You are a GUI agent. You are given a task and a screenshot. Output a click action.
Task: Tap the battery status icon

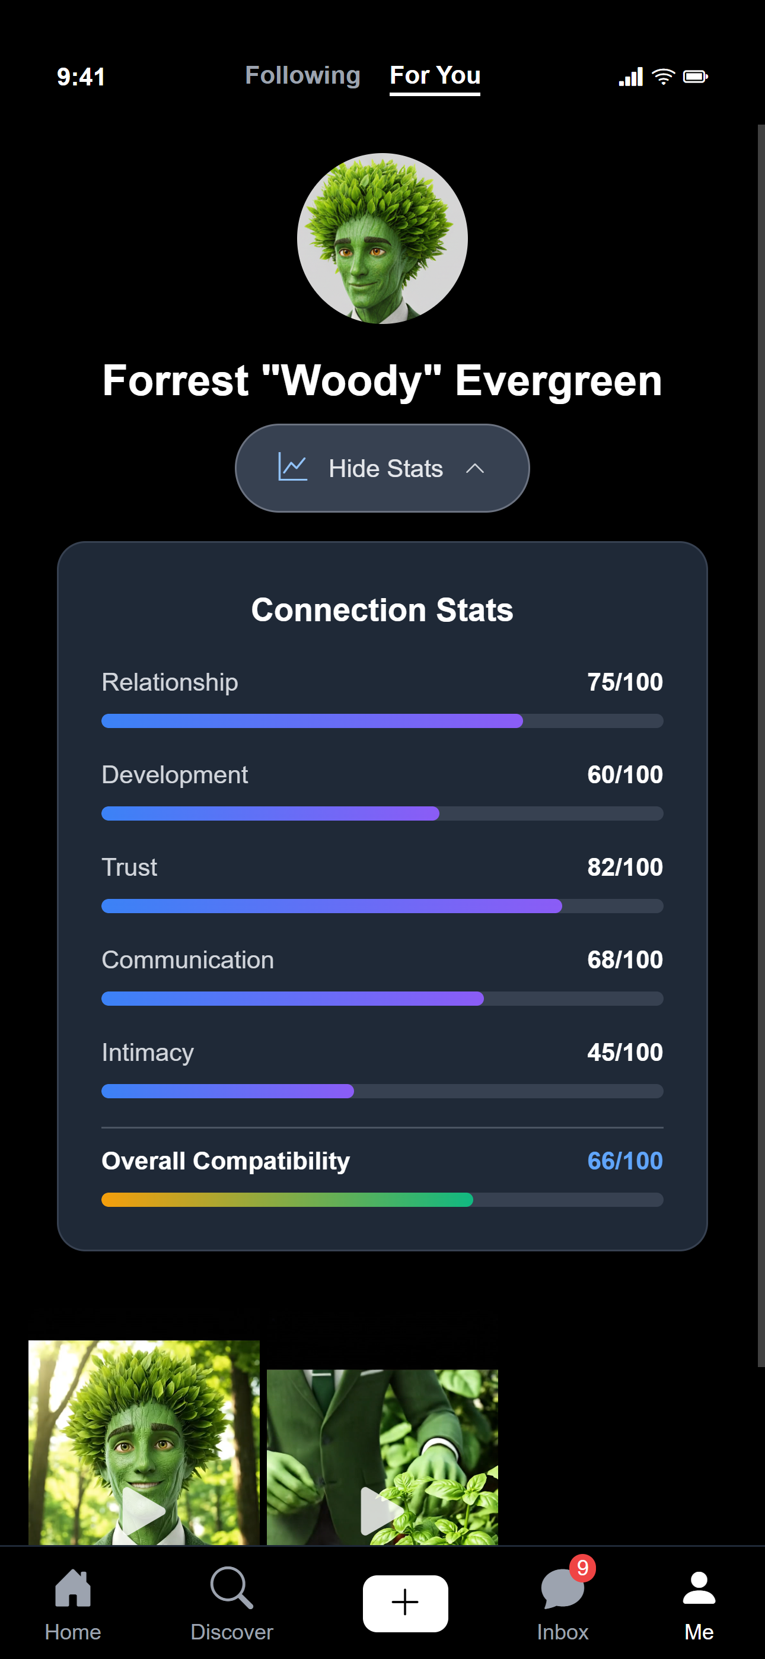point(696,77)
